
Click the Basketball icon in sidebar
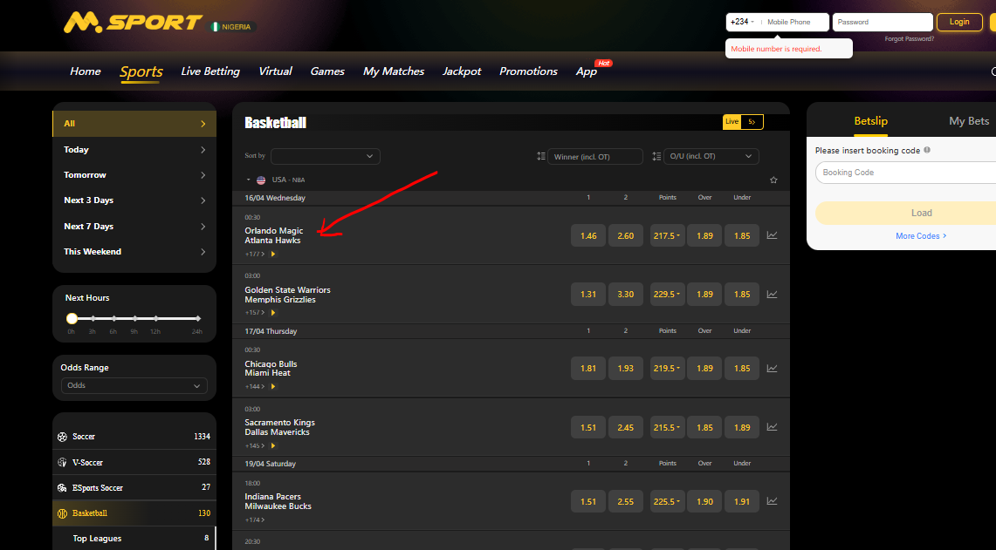click(62, 513)
